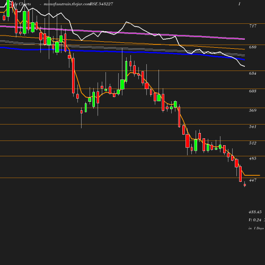Click the 634 price axis label
265x265 pixels.
[253, 73]
